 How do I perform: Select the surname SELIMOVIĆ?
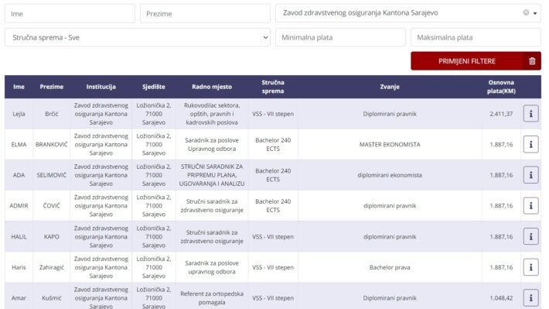[52, 175]
